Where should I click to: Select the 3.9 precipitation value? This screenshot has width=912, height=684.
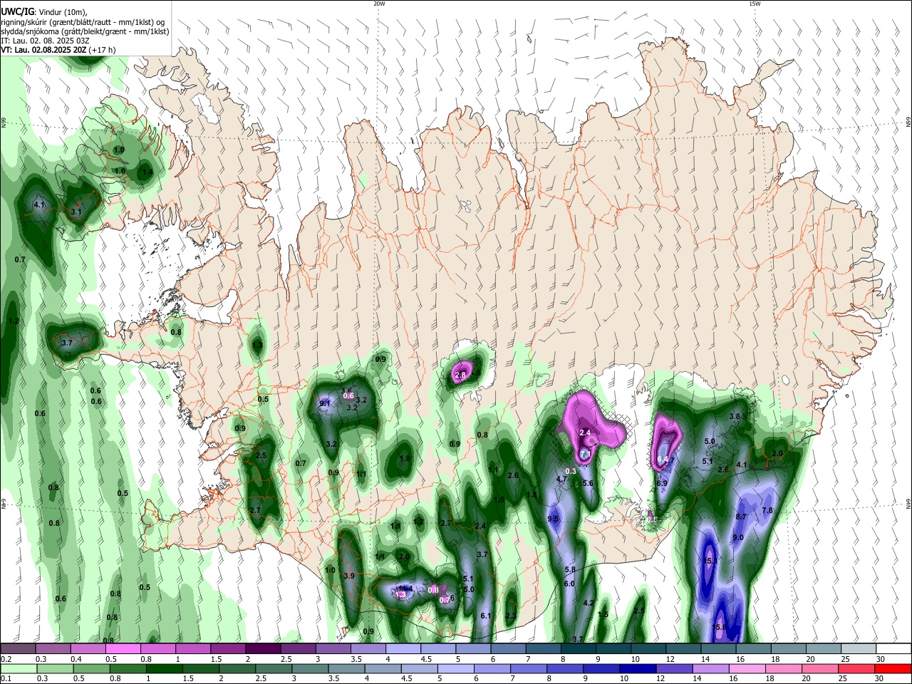point(349,576)
